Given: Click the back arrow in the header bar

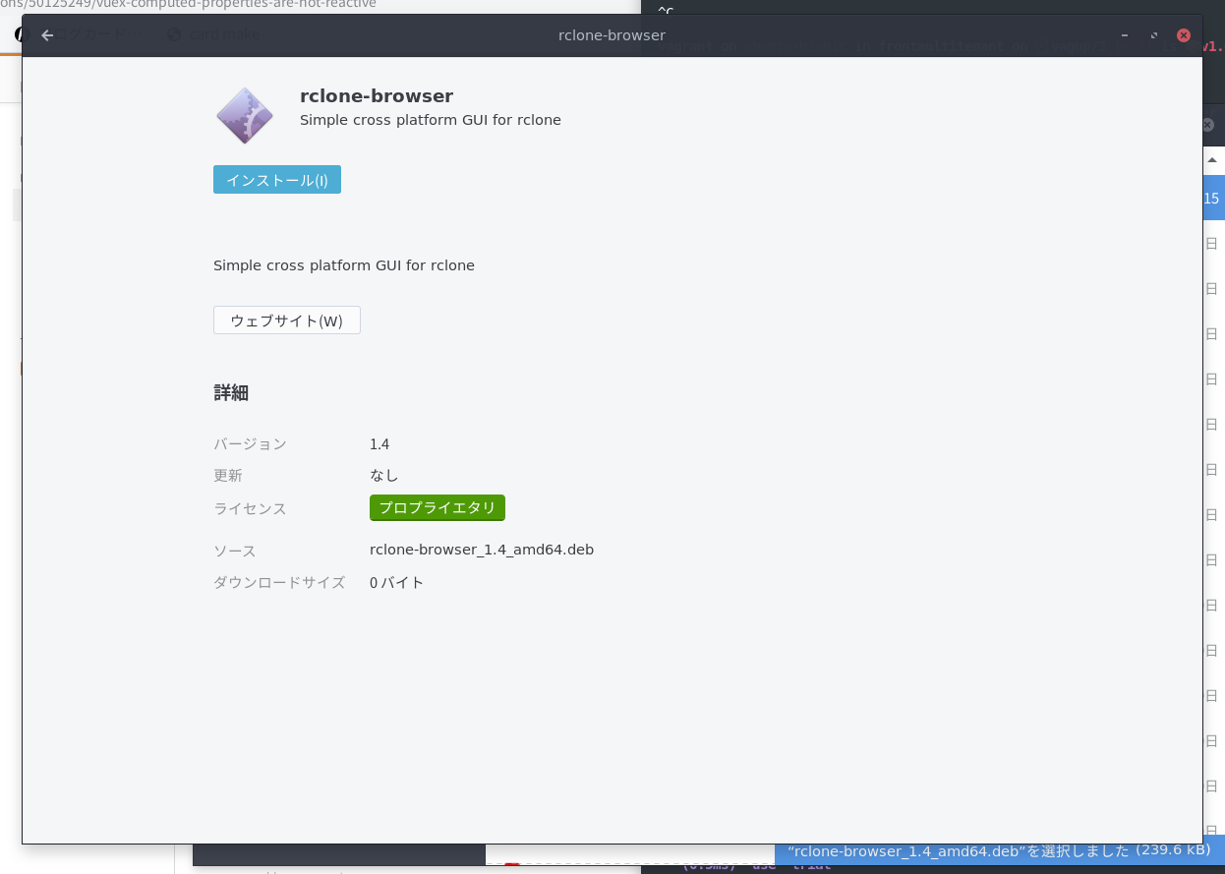Looking at the screenshot, I should coord(47,35).
